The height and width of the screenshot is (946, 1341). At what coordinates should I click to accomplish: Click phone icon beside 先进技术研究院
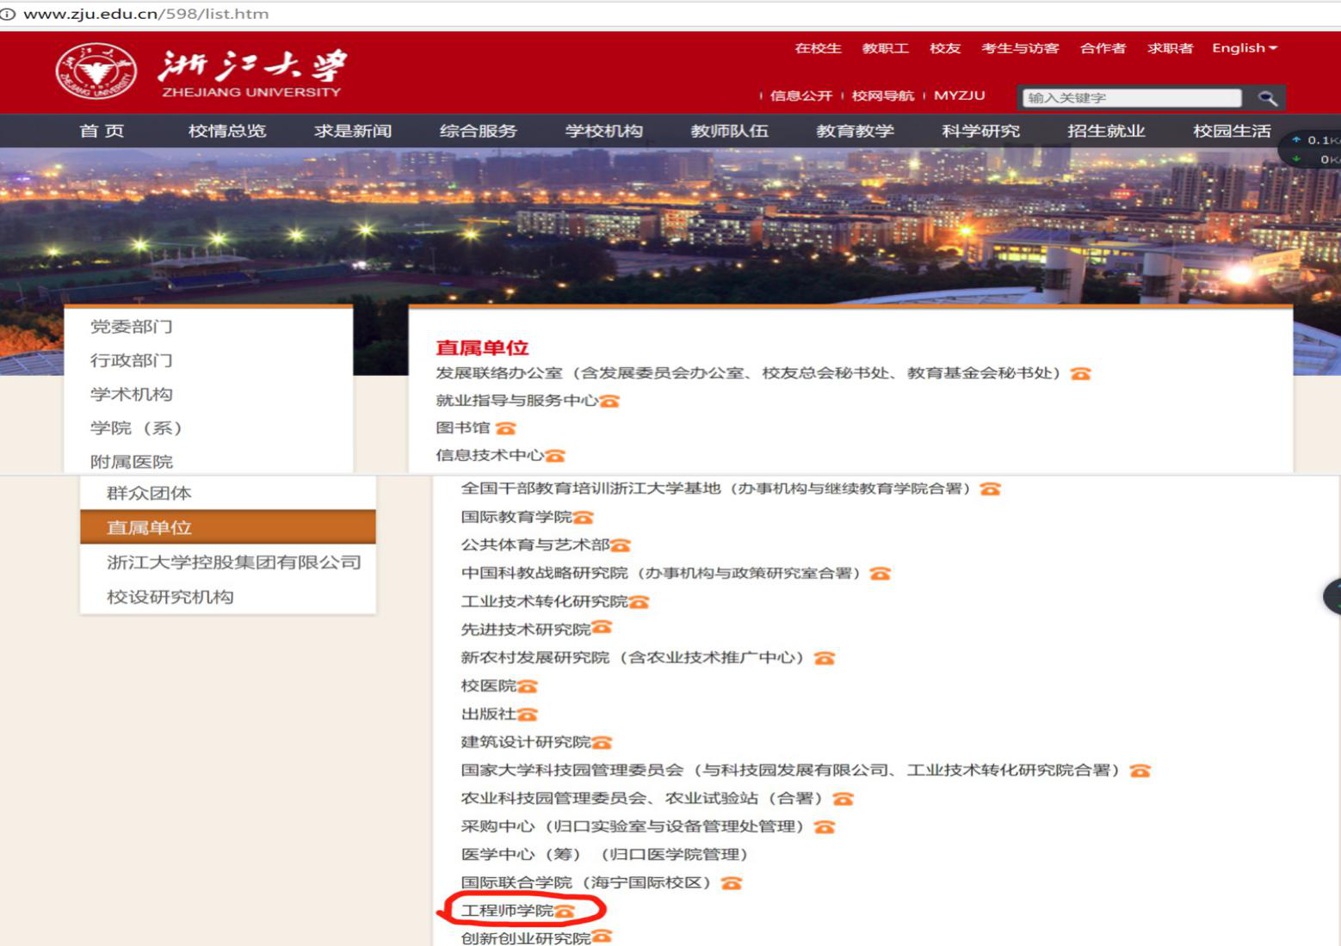602,627
